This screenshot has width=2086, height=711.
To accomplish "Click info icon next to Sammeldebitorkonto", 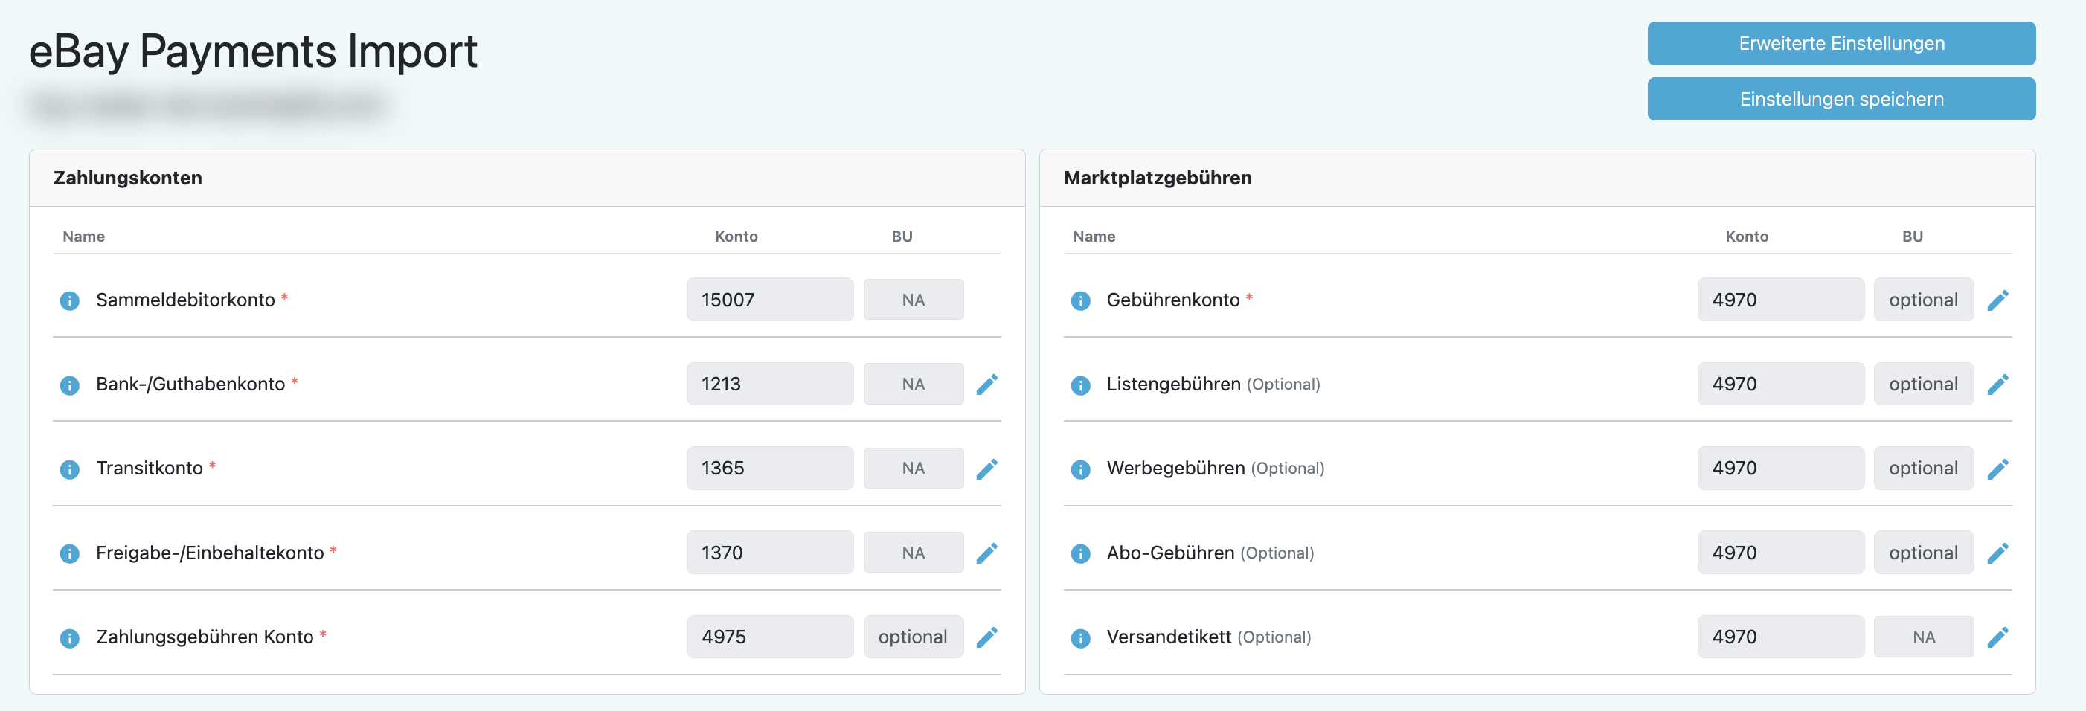I will tap(70, 300).
